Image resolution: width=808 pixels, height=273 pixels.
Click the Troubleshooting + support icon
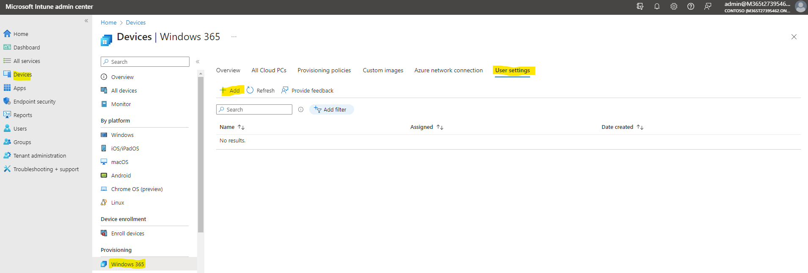[x=7, y=169]
